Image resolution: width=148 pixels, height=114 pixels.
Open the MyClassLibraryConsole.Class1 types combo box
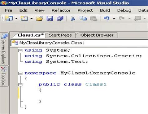click(x=80, y=43)
